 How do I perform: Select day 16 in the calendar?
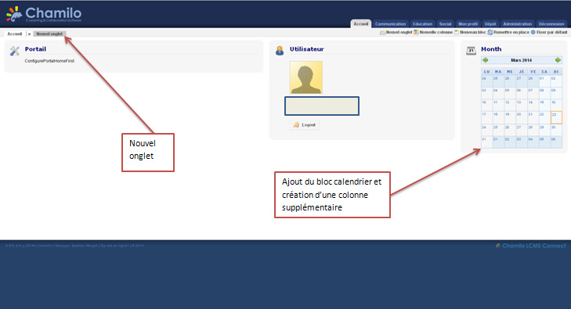coord(556,106)
